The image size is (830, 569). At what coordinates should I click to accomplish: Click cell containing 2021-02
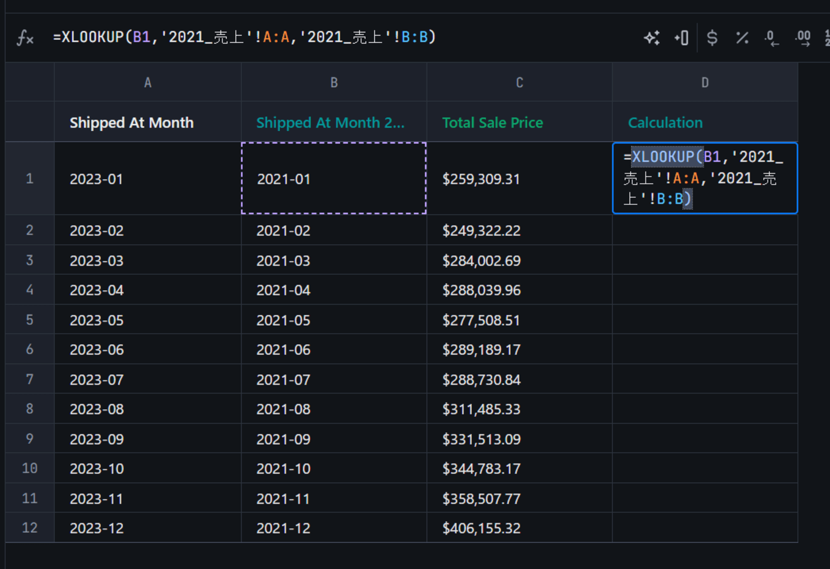(334, 230)
